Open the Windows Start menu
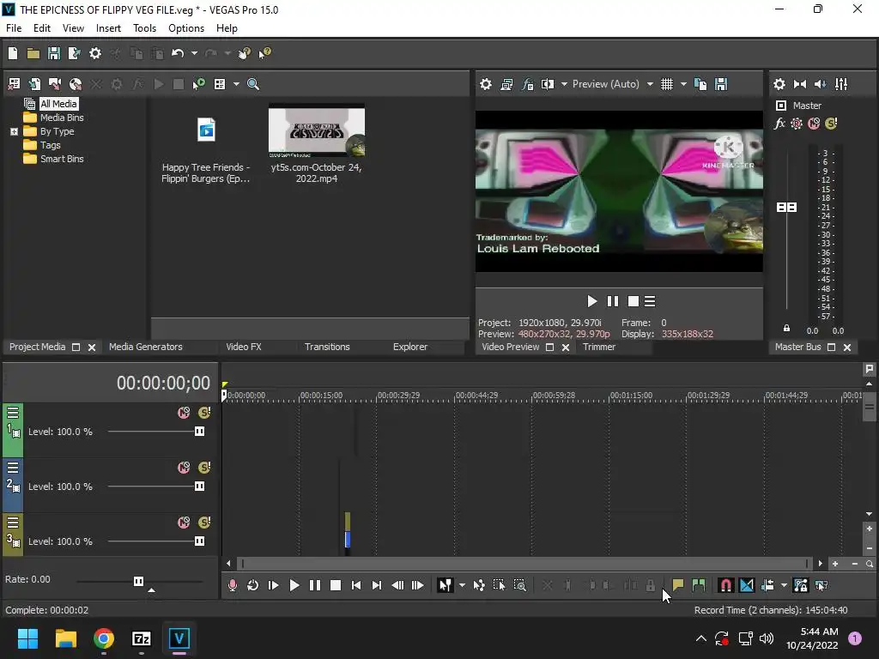The height and width of the screenshot is (659, 879). click(27, 638)
